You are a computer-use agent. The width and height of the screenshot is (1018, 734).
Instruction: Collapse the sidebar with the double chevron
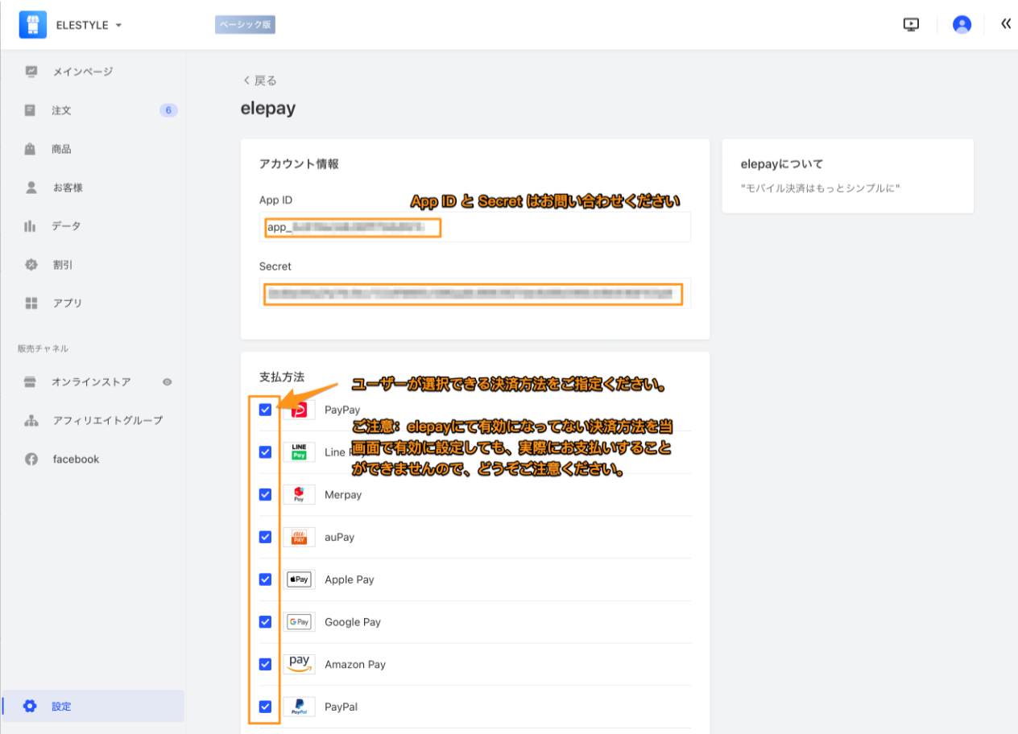1005,23
